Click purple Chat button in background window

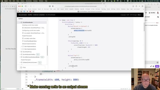[157, 66]
